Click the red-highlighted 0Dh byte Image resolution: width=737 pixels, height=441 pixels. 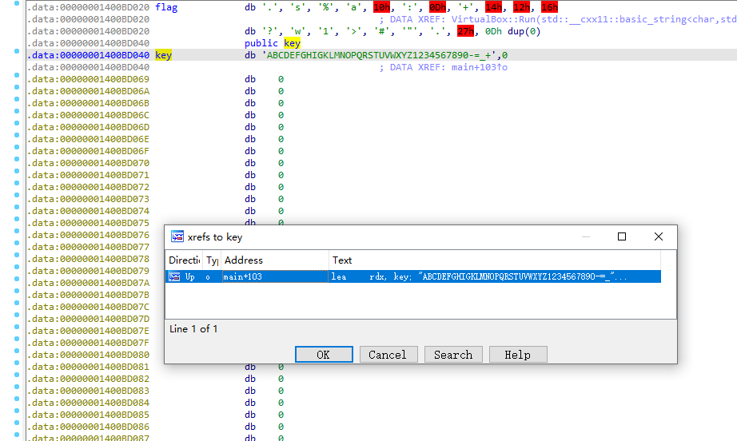[437, 7]
